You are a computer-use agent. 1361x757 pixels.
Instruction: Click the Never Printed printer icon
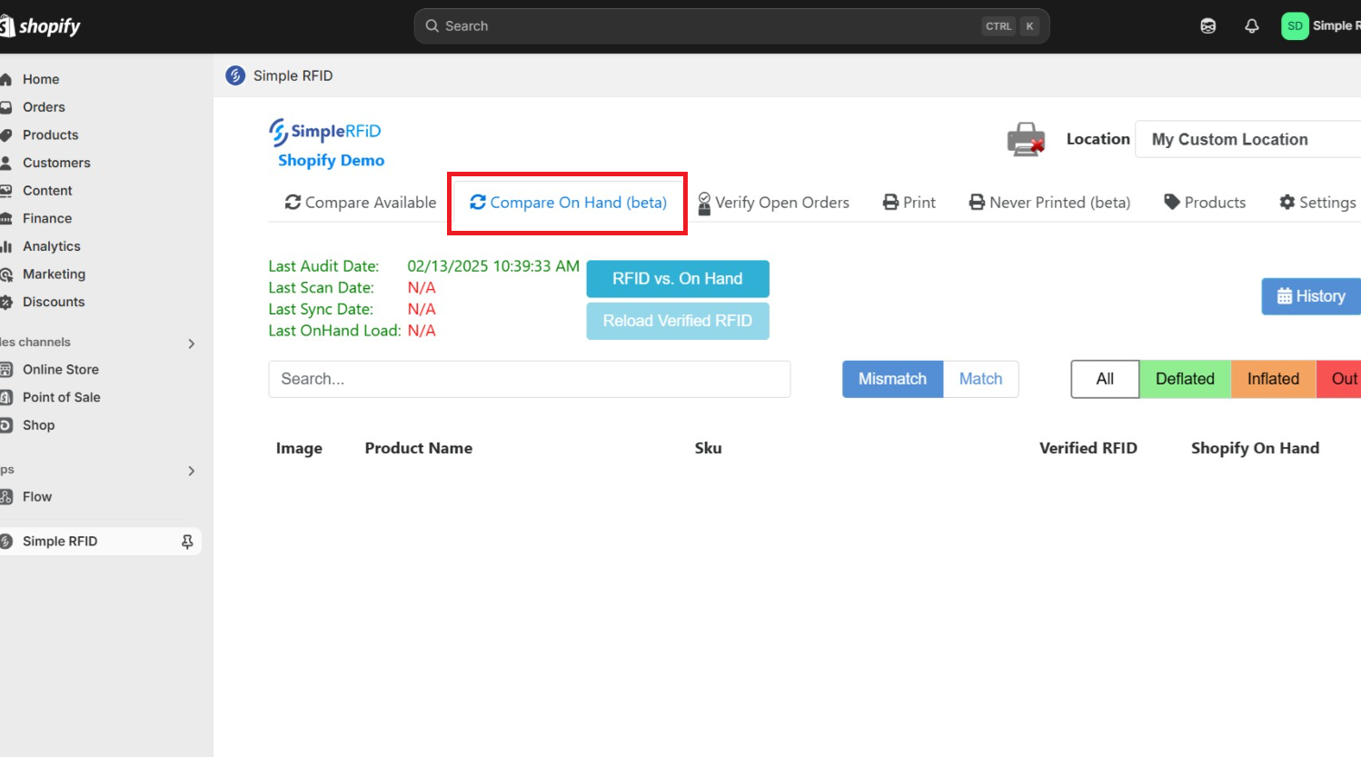tap(977, 202)
